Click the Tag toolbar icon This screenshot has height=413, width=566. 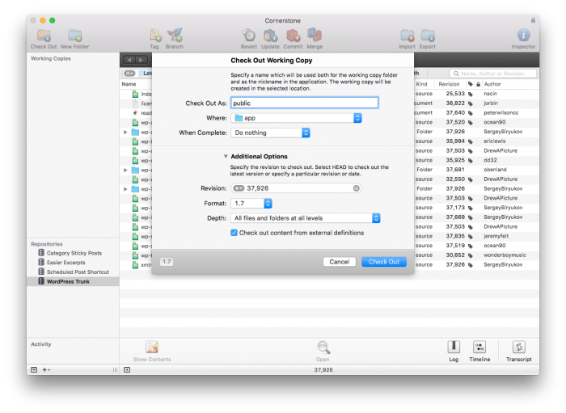coord(155,36)
